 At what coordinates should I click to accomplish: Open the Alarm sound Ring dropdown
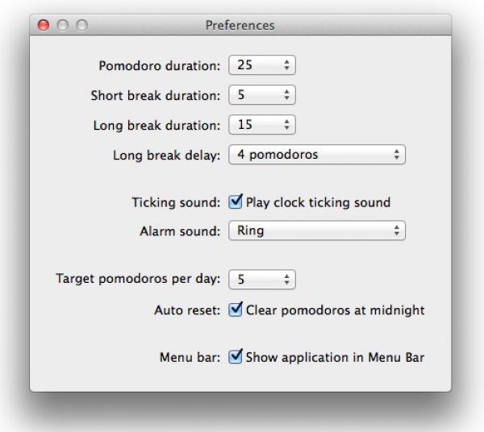pos(316,231)
